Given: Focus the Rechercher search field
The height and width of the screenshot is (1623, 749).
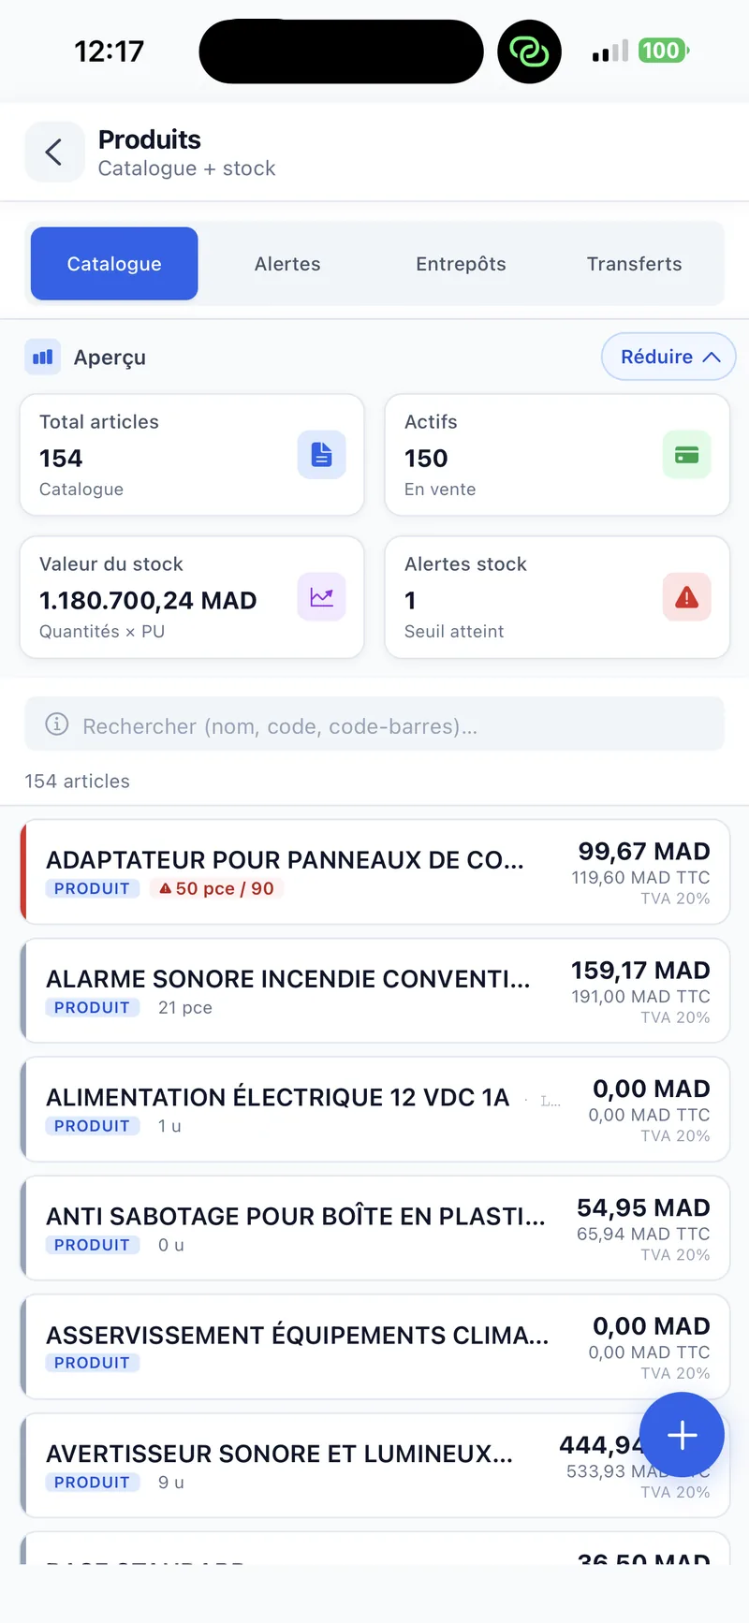Looking at the screenshot, I should [x=374, y=724].
